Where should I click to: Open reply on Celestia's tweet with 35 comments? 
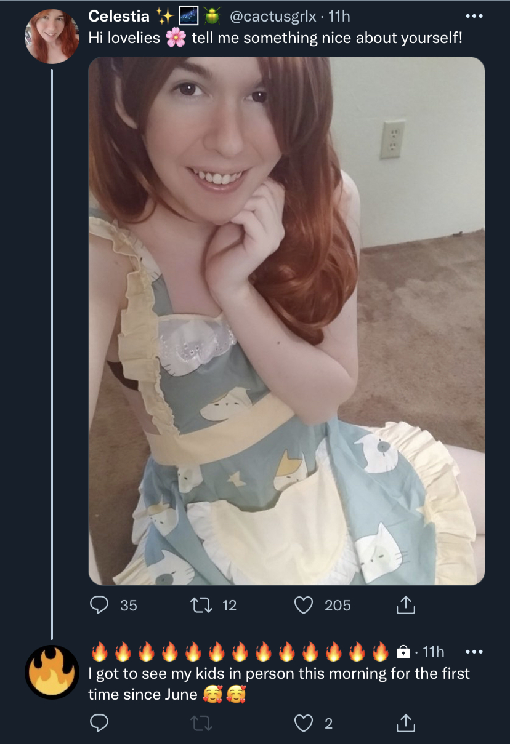pos(100,606)
